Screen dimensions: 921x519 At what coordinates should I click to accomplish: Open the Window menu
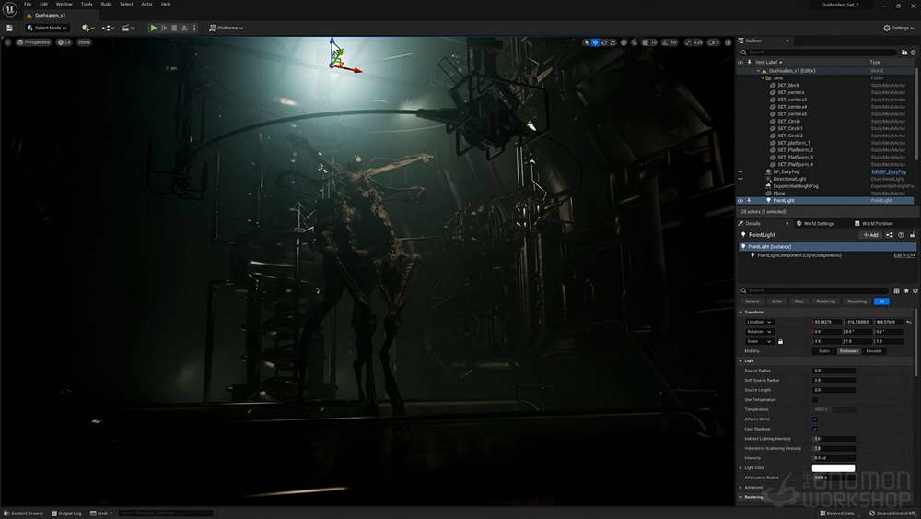point(64,4)
